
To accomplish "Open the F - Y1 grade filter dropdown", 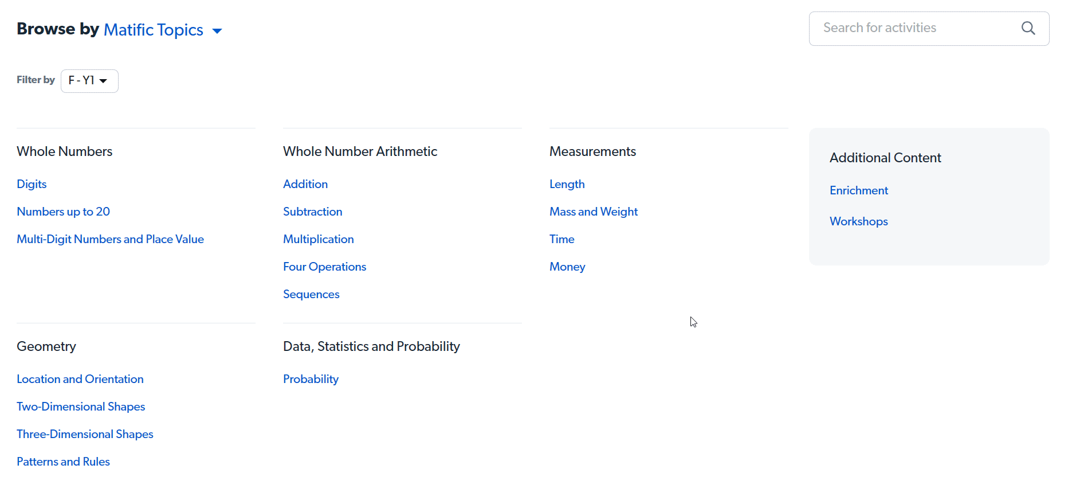I will pyautogui.click(x=89, y=81).
